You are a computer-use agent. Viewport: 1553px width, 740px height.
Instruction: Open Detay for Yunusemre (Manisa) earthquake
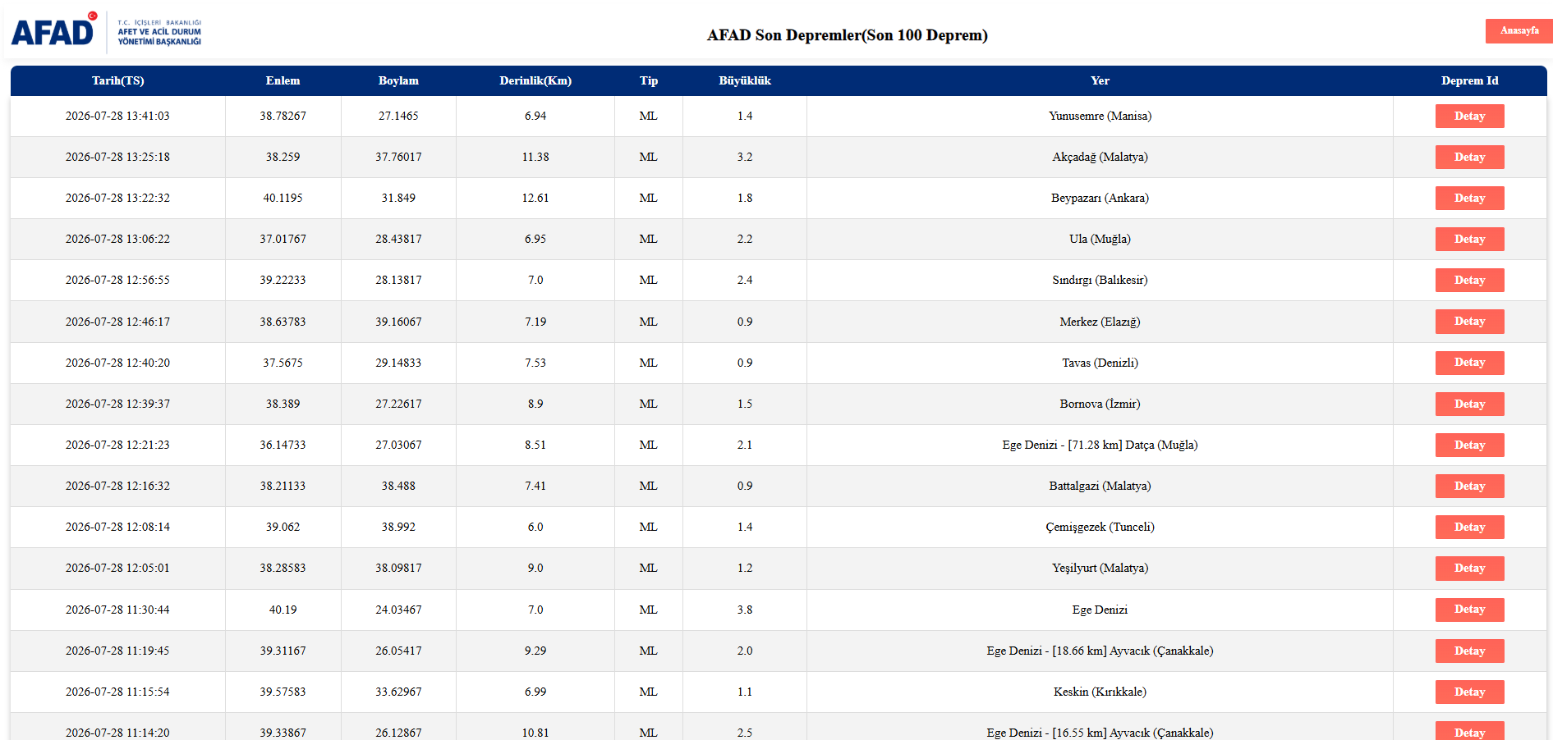(1469, 116)
